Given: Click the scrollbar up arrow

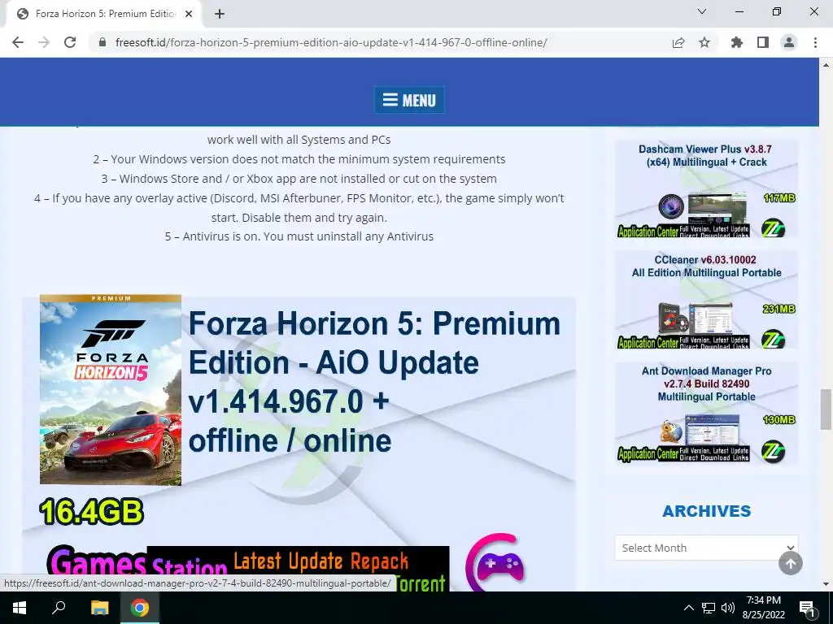Looking at the screenshot, I should pos(826,65).
